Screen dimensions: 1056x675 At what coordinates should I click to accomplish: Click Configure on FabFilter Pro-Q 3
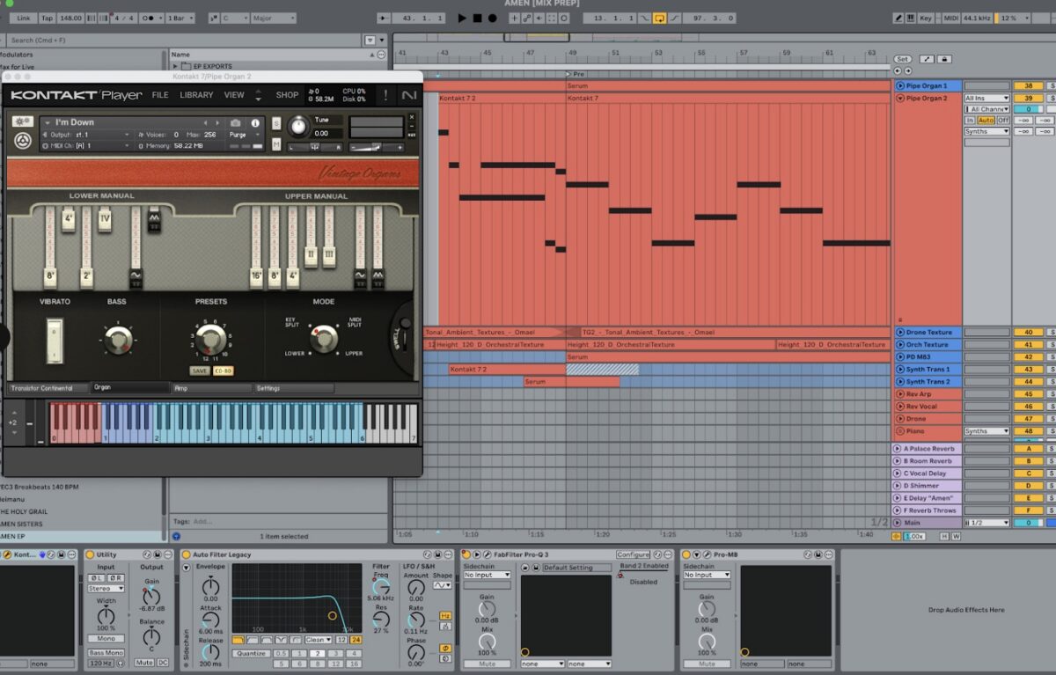(633, 554)
